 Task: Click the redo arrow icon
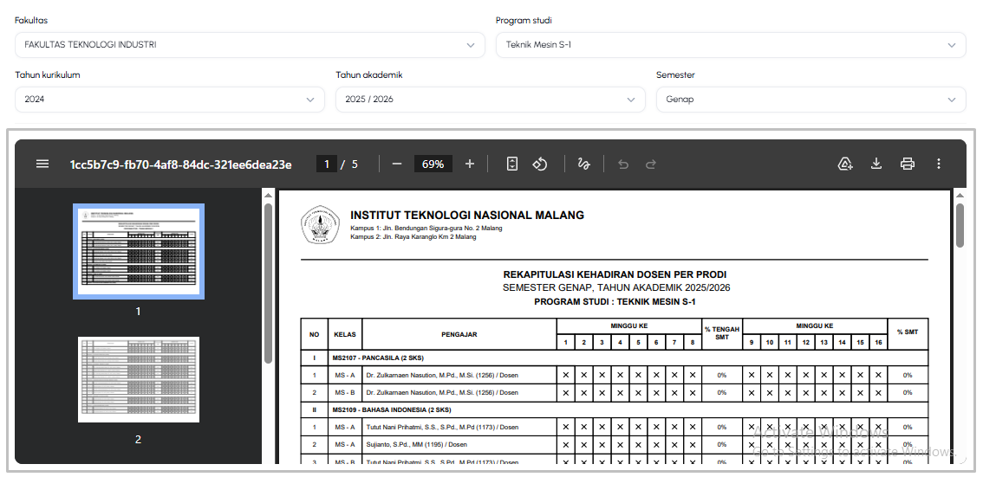651,164
